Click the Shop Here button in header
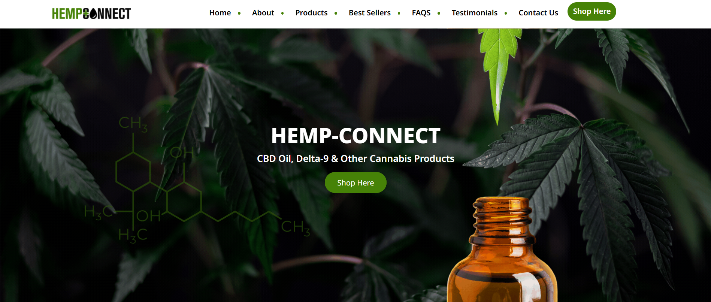Image resolution: width=711 pixels, height=302 pixels. 592,11
